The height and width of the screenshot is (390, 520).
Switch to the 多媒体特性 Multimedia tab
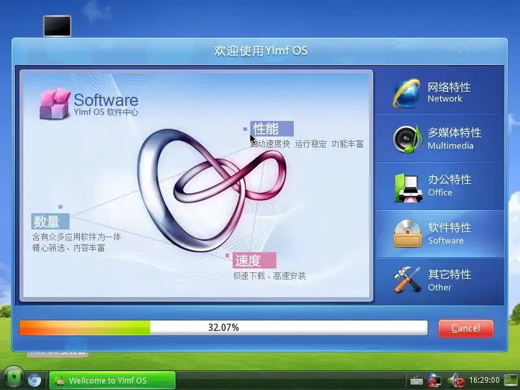pos(439,138)
